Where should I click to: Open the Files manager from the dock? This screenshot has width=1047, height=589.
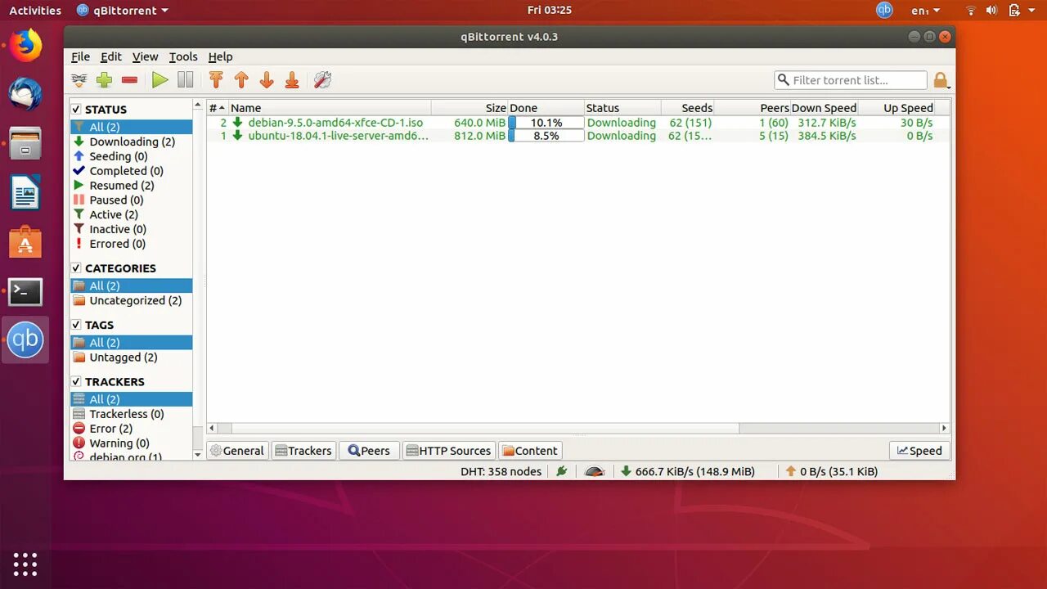25,144
